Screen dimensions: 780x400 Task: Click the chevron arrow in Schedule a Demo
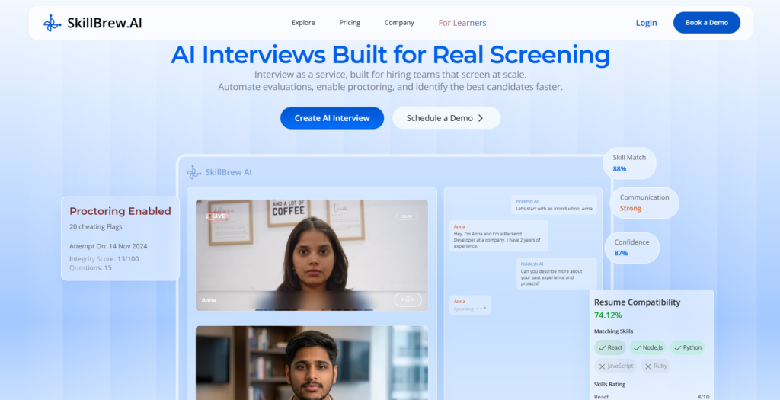[481, 118]
